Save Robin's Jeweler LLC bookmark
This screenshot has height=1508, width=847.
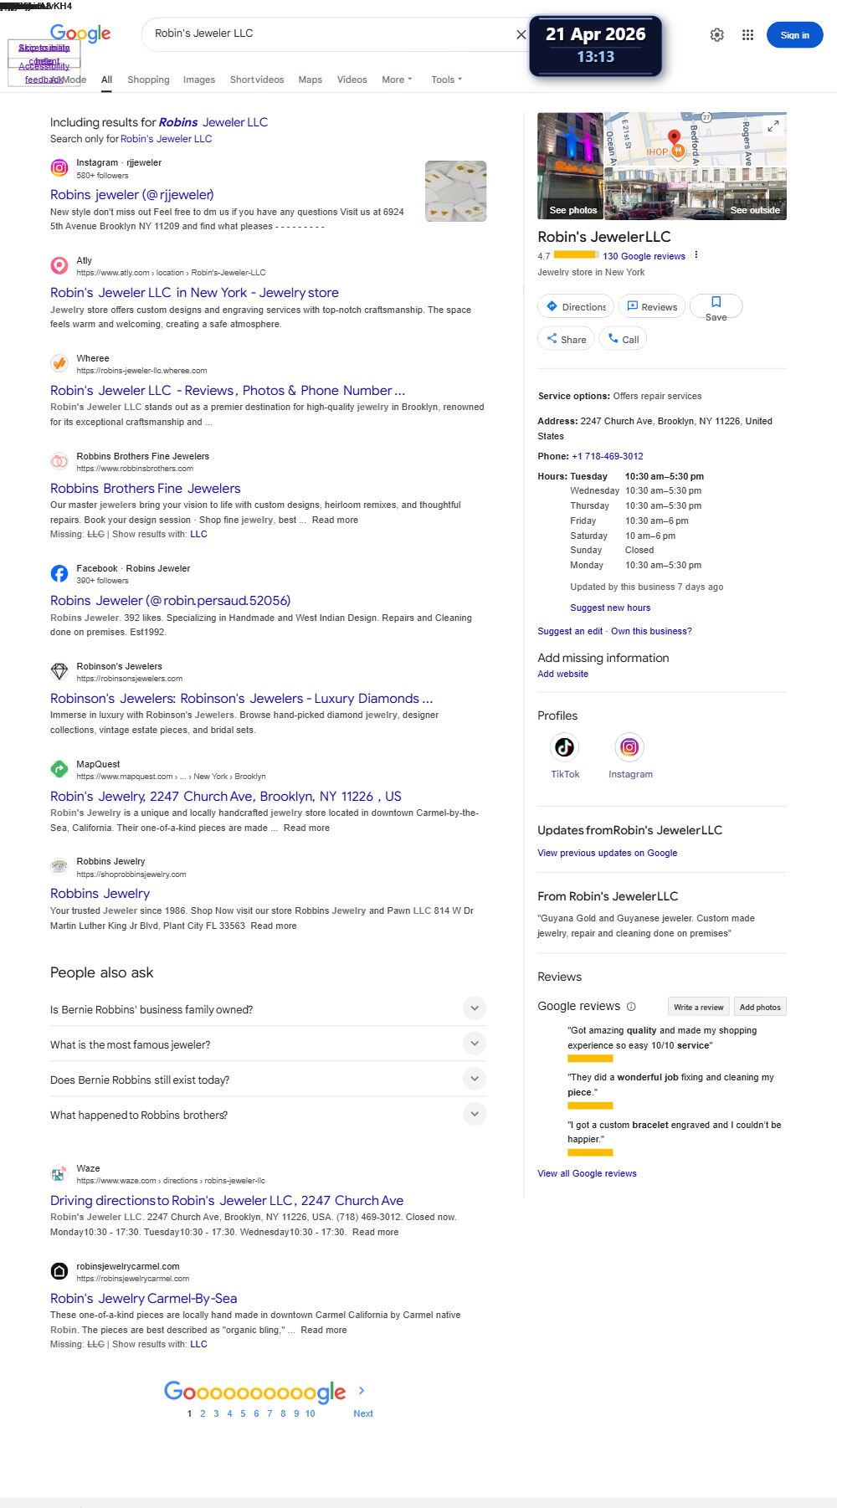point(716,307)
